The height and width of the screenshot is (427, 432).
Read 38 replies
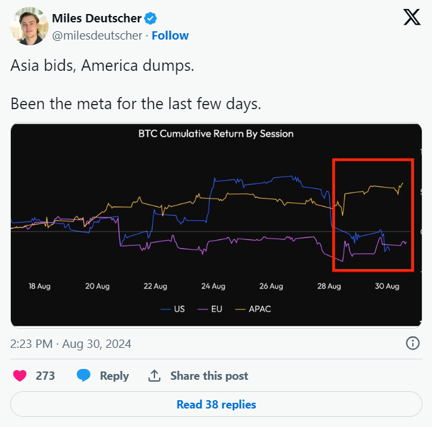(216, 405)
